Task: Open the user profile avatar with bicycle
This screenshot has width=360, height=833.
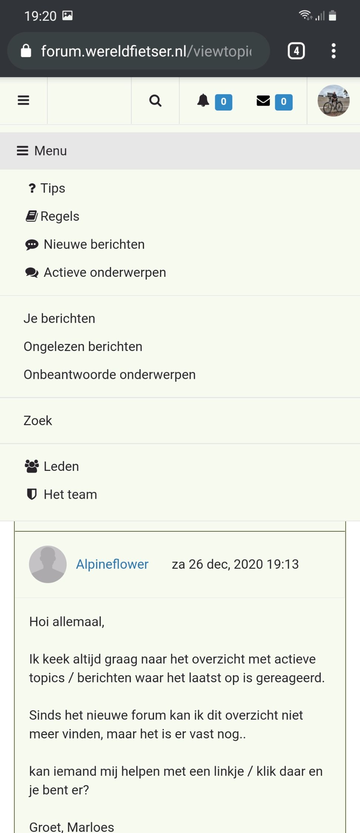Action: [333, 101]
